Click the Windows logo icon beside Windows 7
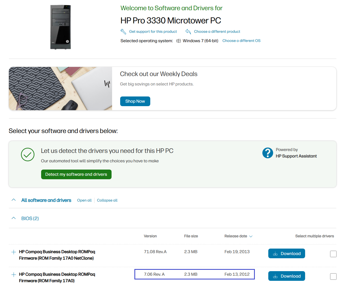The width and height of the screenshot is (343, 287). (x=178, y=41)
